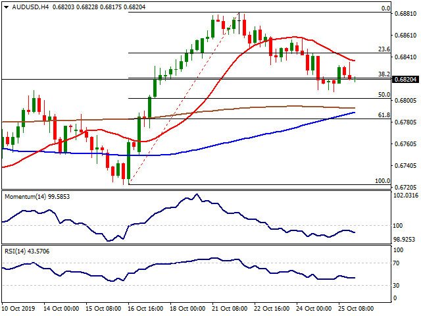The width and height of the screenshot is (421, 316).
Task: Click the RSI 100 scale label
Action: 398,250
